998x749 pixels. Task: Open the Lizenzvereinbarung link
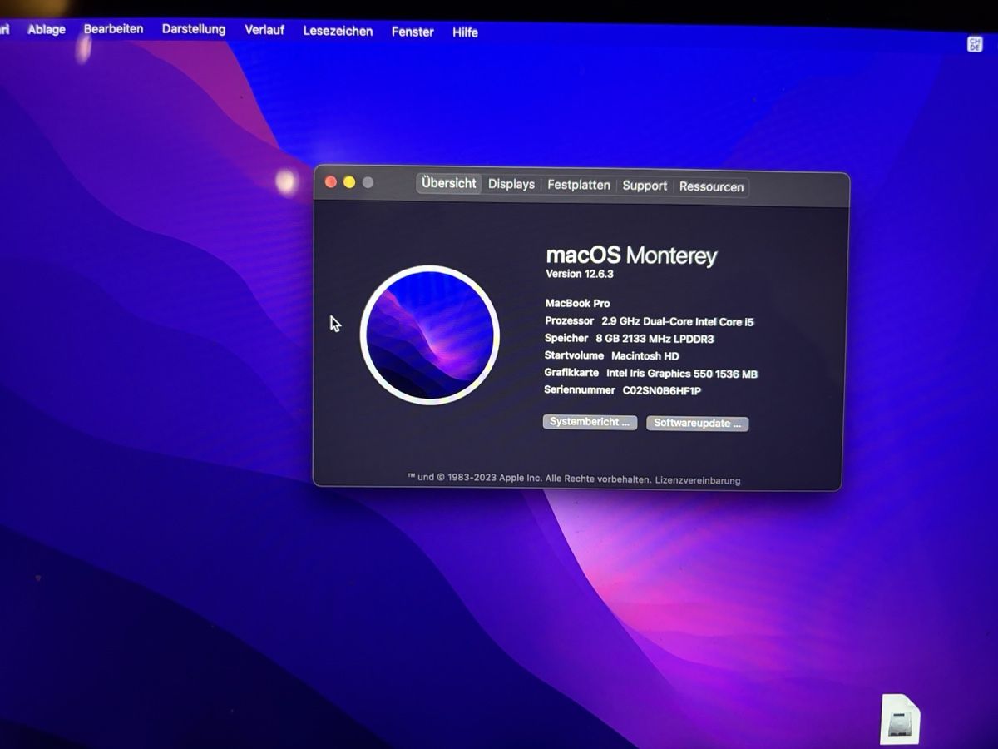(698, 480)
